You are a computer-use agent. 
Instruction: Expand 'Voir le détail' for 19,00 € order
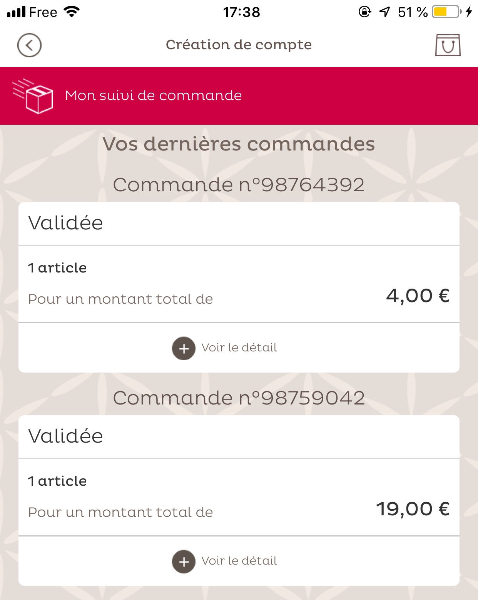(x=239, y=561)
